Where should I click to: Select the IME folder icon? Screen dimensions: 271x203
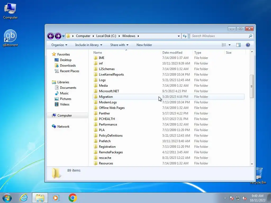tap(96, 58)
